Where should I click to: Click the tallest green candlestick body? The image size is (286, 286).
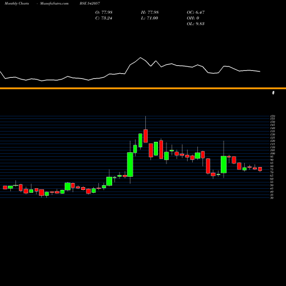[x=130, y=164]
